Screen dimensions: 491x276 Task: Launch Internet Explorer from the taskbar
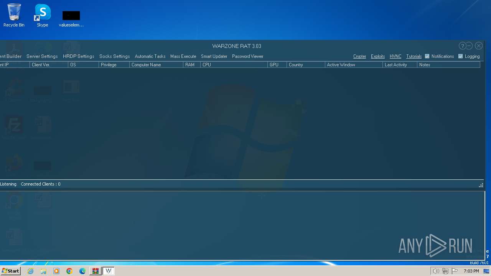[x=30, y=271]
